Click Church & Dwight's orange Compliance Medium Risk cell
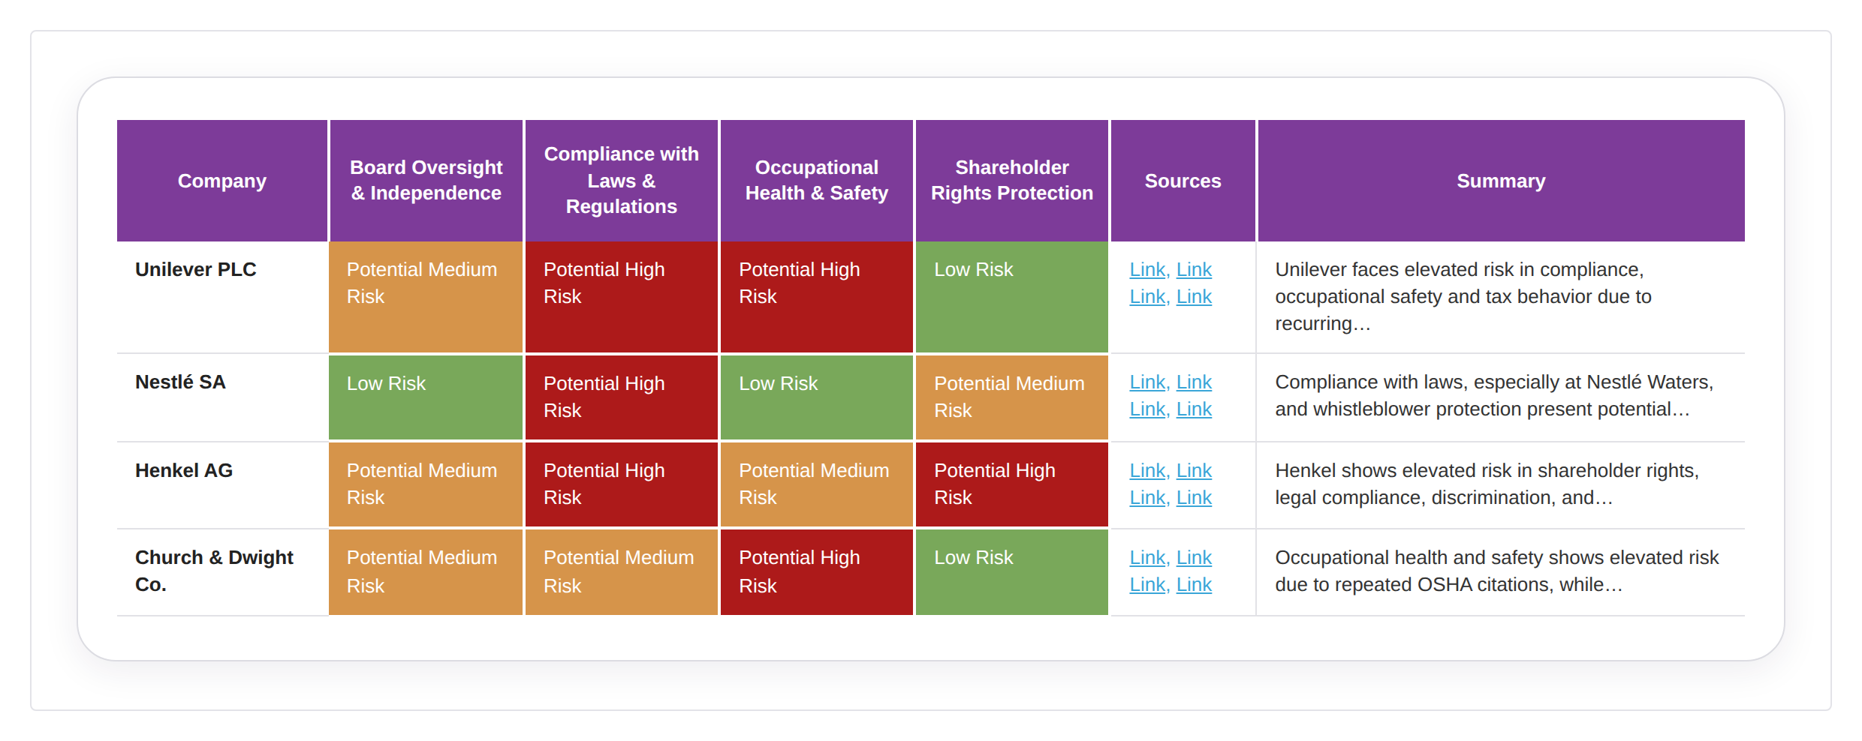Image resolution: width=1862 pixels, height=741 pixels. [x=622, y=571]
